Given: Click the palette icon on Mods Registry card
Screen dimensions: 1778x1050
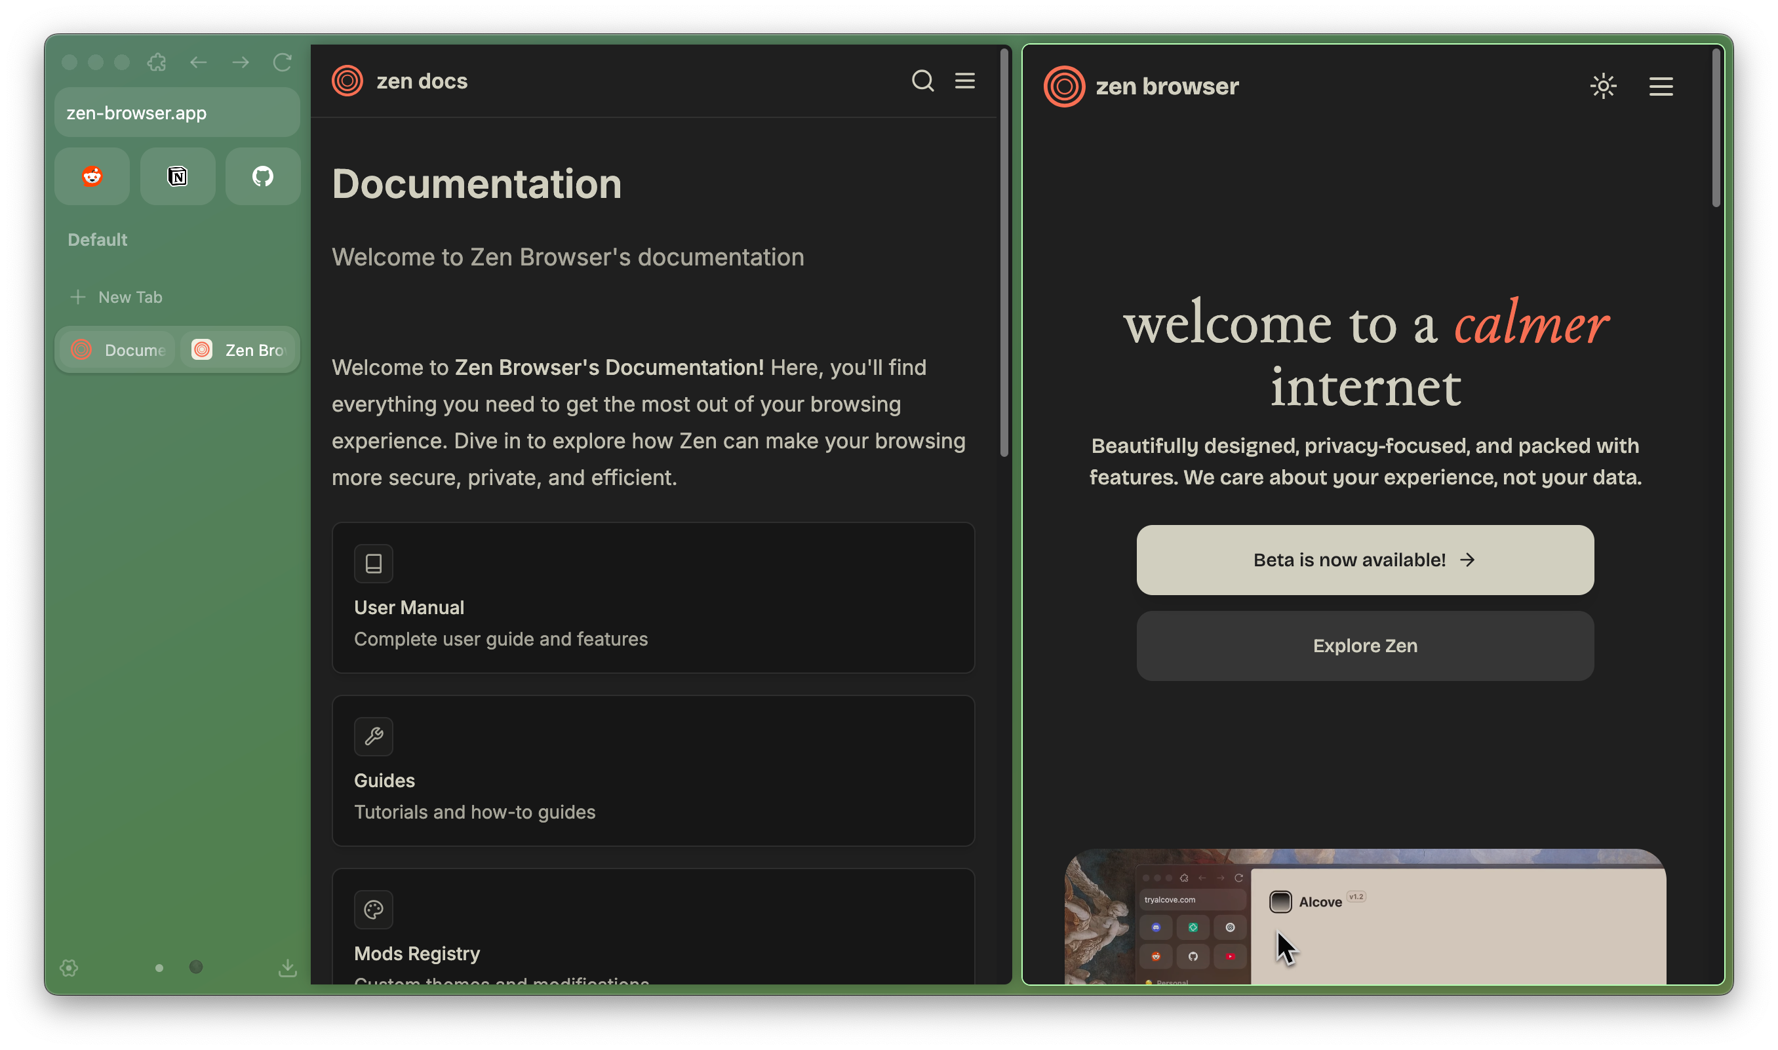Looking at the screenshot, I should (374, 910).
